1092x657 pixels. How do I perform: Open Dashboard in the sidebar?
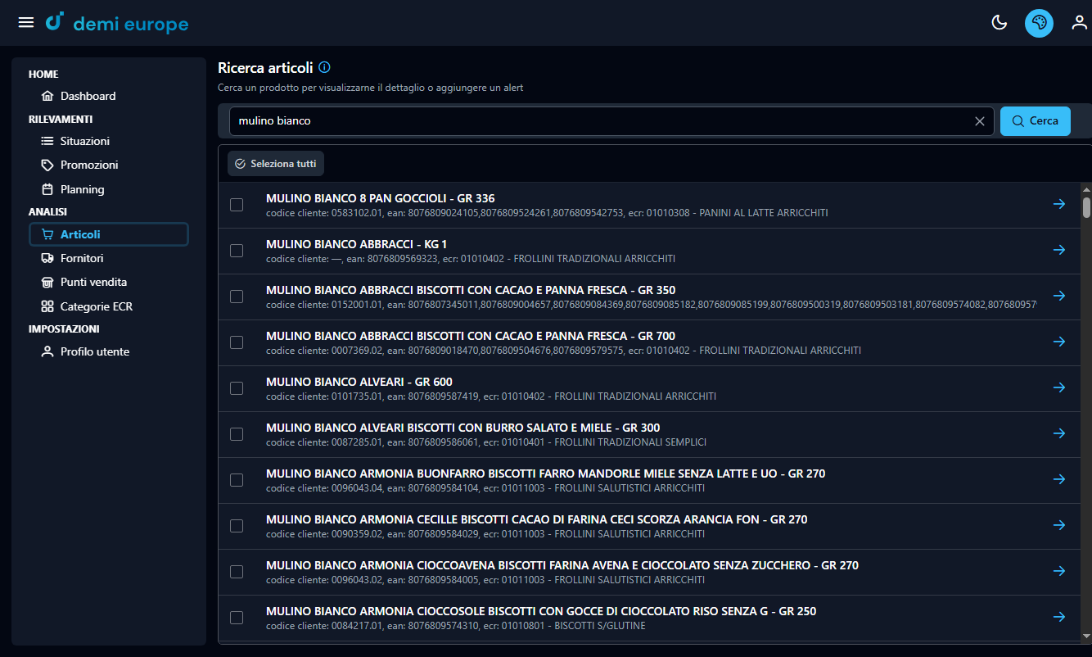coord(108,96)
